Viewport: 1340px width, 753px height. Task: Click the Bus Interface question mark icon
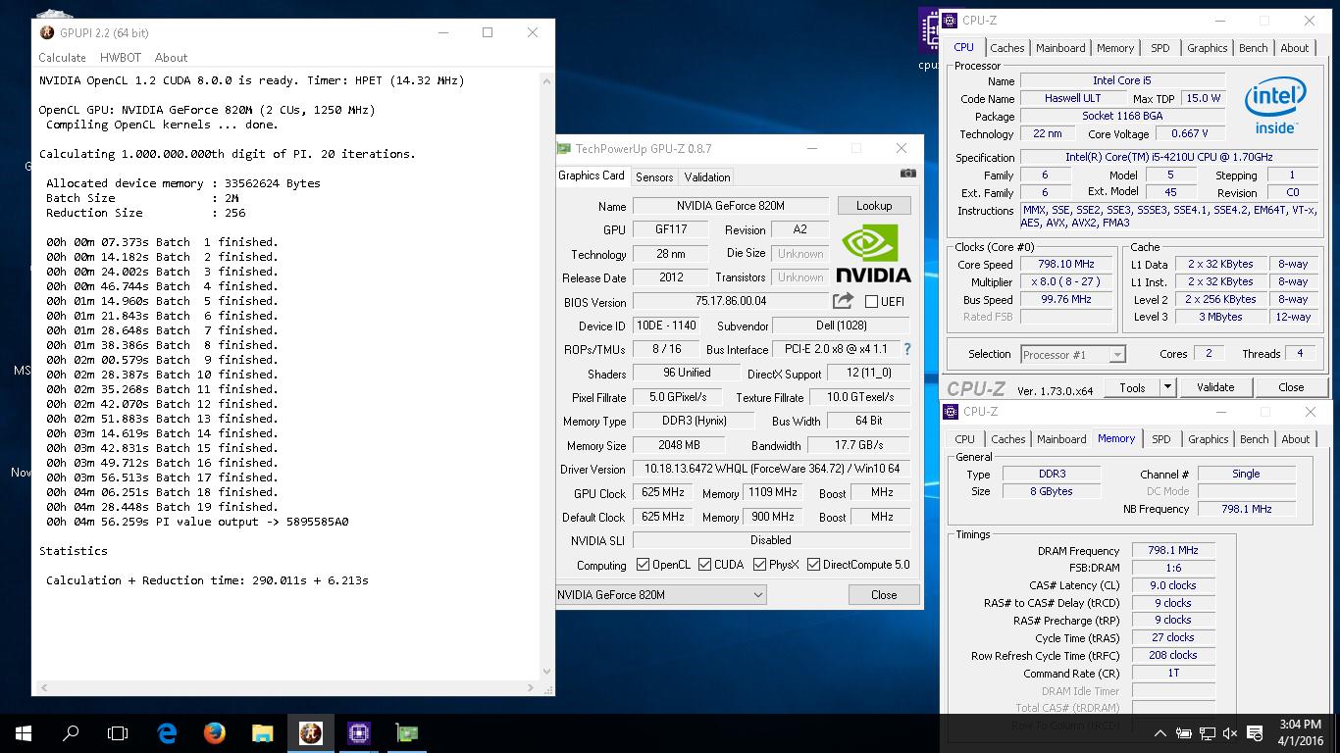[906, 349]
